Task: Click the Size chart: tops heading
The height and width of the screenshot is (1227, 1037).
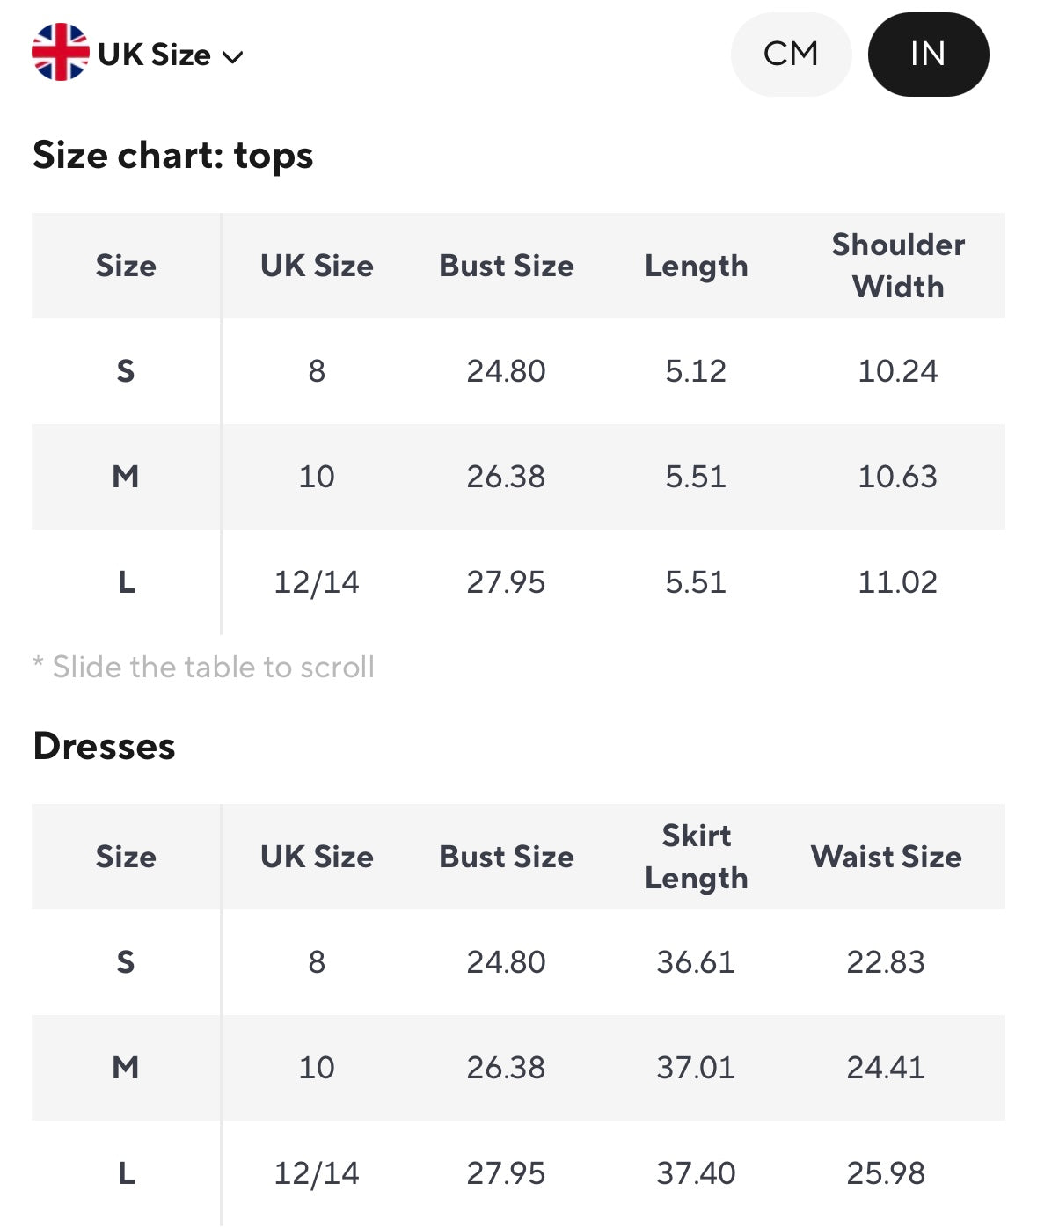Action: tap(172, 156)
